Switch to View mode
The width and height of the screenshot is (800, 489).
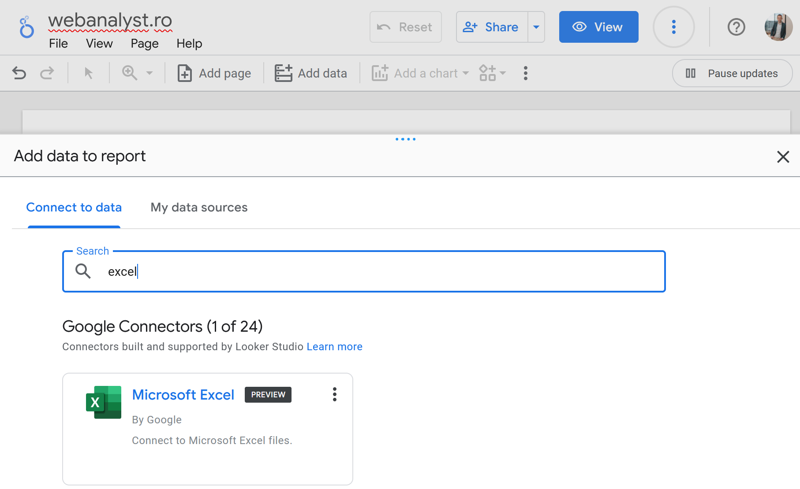point(598,27)
